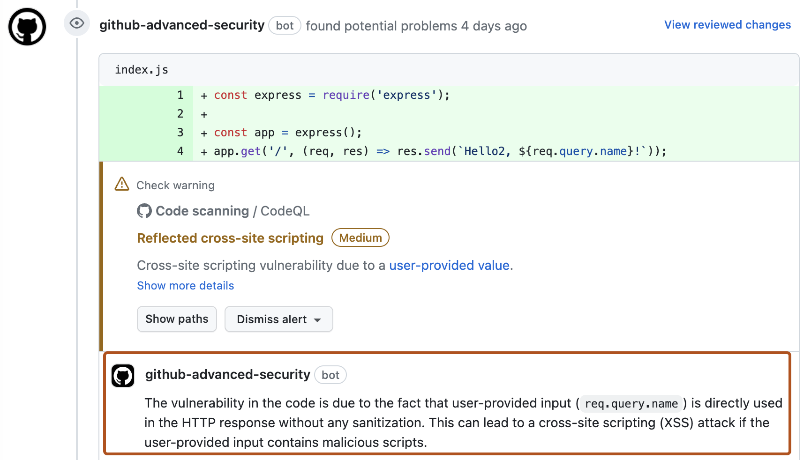
Task: Click the Medium severity badge
Action: (360, 237)
